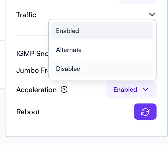Screen dimensions: 168x145
Task: Choose Enabled in the open dropdown list
Action: point(102,31)
